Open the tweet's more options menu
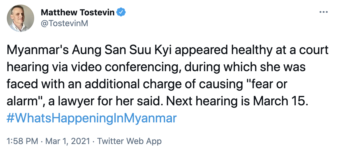This screenshot has width=337, height=152. point(324,13)
